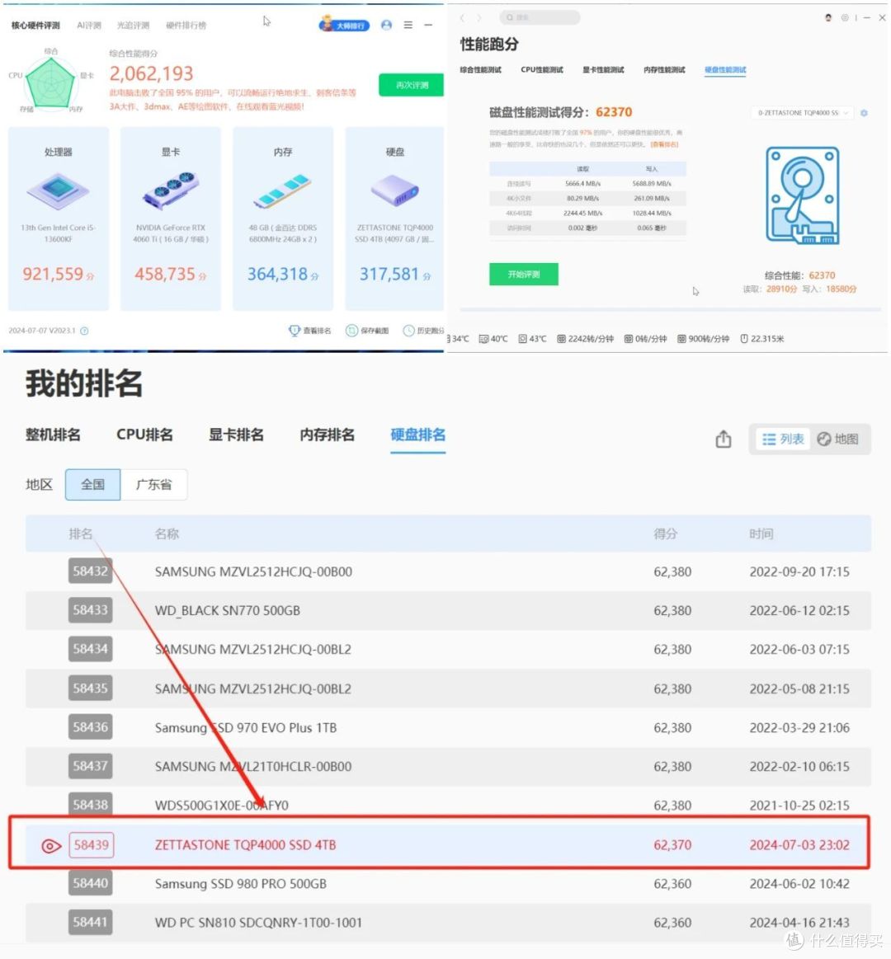
Task: Click the forward arrow in 性能跑分 window
Action: (x=479, y=18)
